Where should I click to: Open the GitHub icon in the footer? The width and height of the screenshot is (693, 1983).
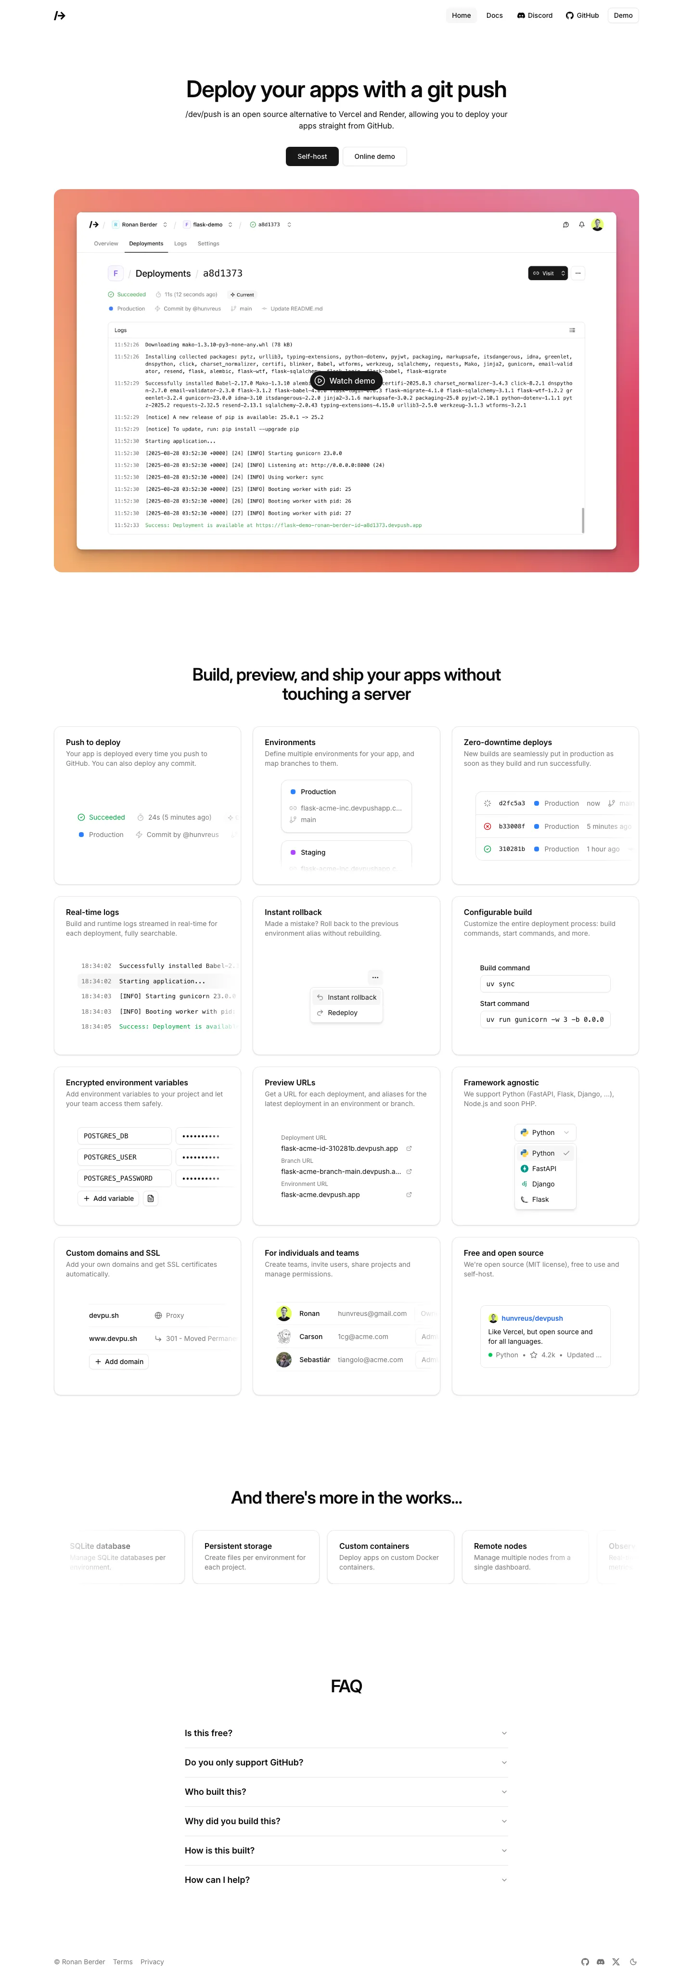click(584, 1961)
